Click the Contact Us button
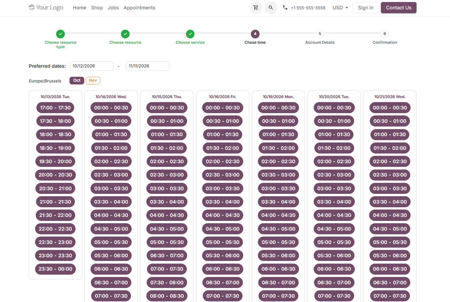The image size is (450, 302). [x=399, y=8]
